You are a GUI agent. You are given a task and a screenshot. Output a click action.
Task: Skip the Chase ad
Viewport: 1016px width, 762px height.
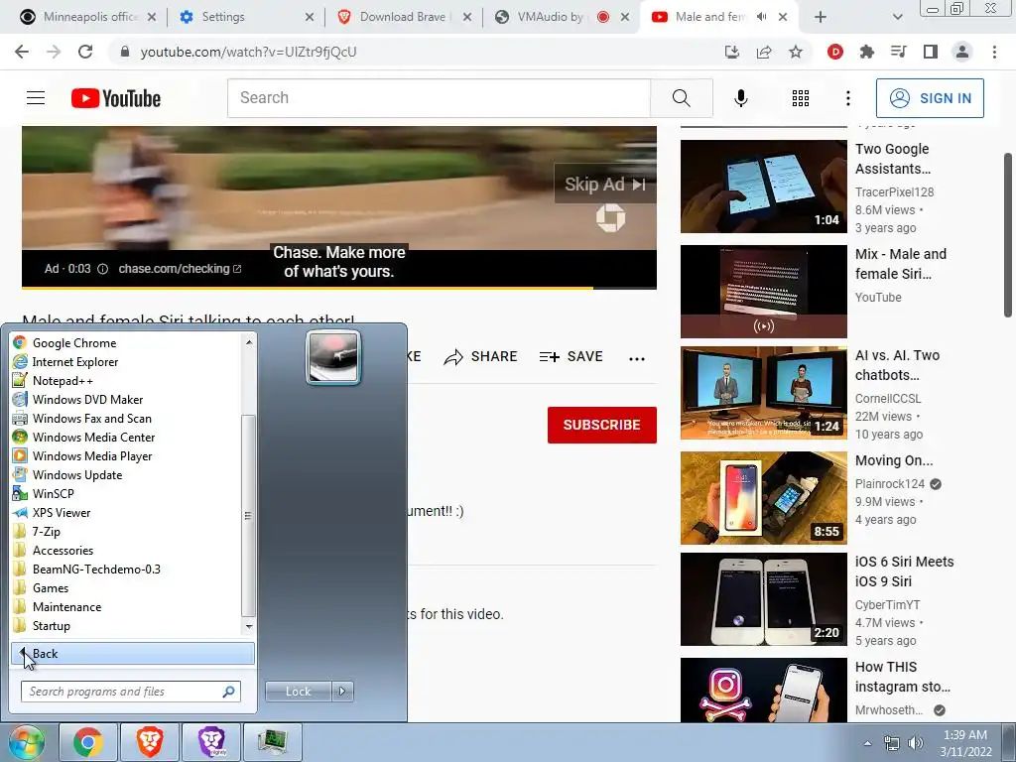click(x=605, y=184)
